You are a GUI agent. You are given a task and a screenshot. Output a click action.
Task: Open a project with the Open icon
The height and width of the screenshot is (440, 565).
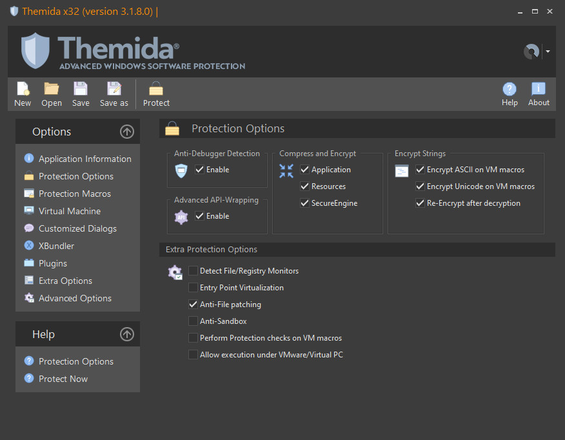tap(52, 89)
